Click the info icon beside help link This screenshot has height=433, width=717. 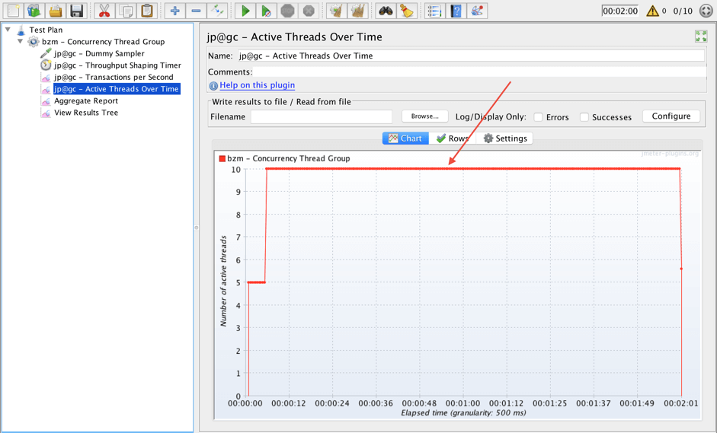coord(213,85)
